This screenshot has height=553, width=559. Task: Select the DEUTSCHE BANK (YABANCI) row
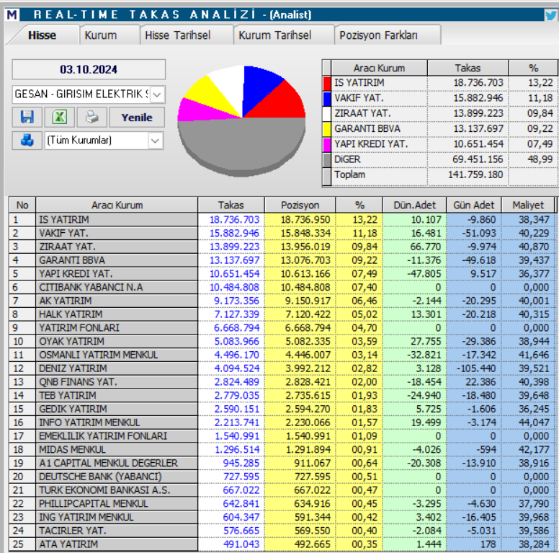282,477
